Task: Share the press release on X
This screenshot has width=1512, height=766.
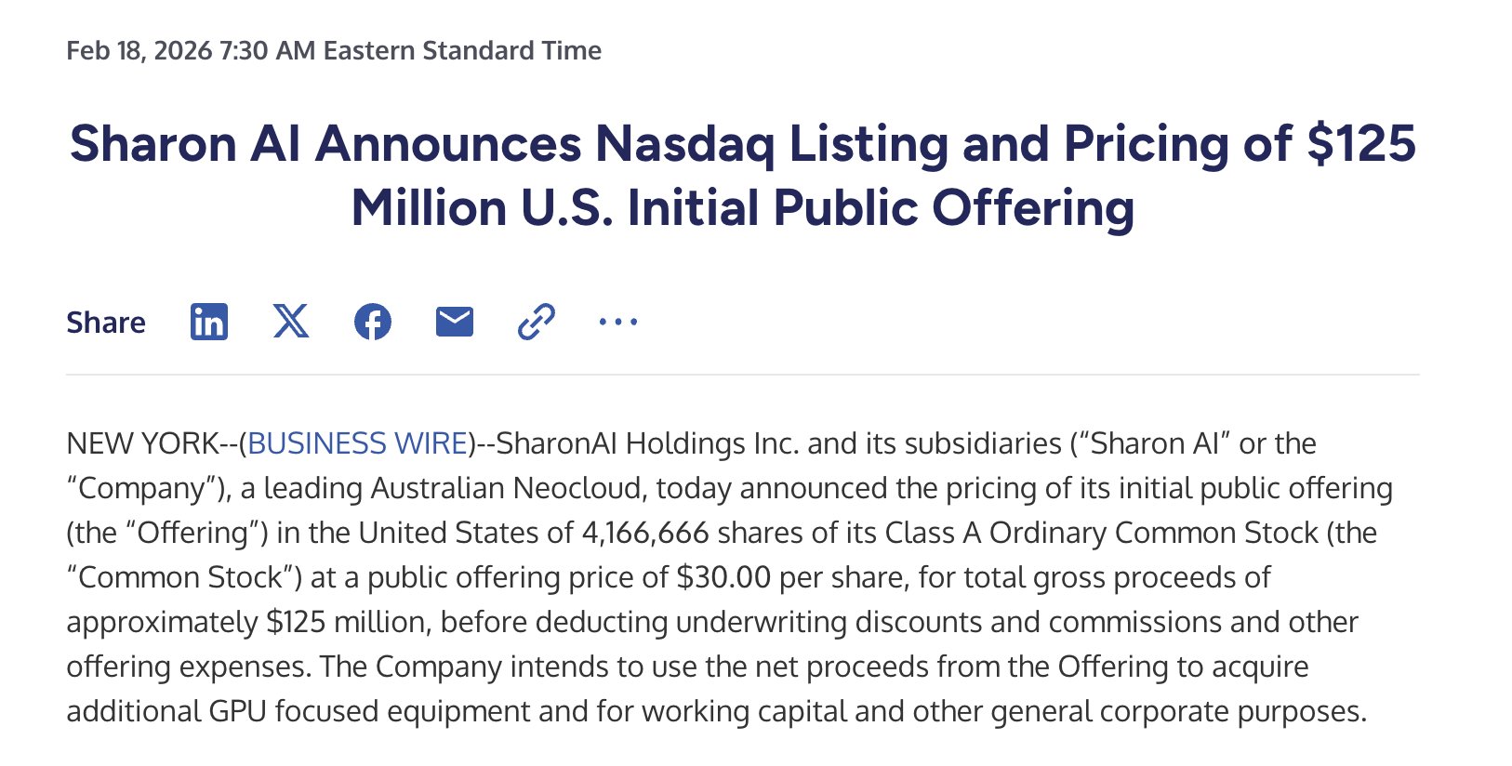Action: (291, 322)
